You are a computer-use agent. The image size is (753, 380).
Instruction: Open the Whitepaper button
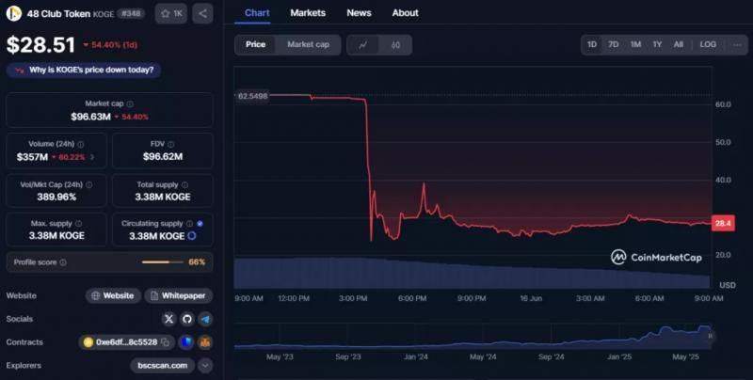coord(178,295)
